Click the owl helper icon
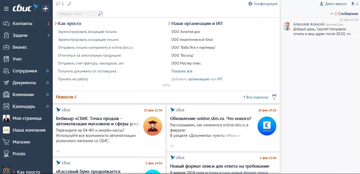Image resolution: width=360 pixels, height=174 pixels. 6,170
